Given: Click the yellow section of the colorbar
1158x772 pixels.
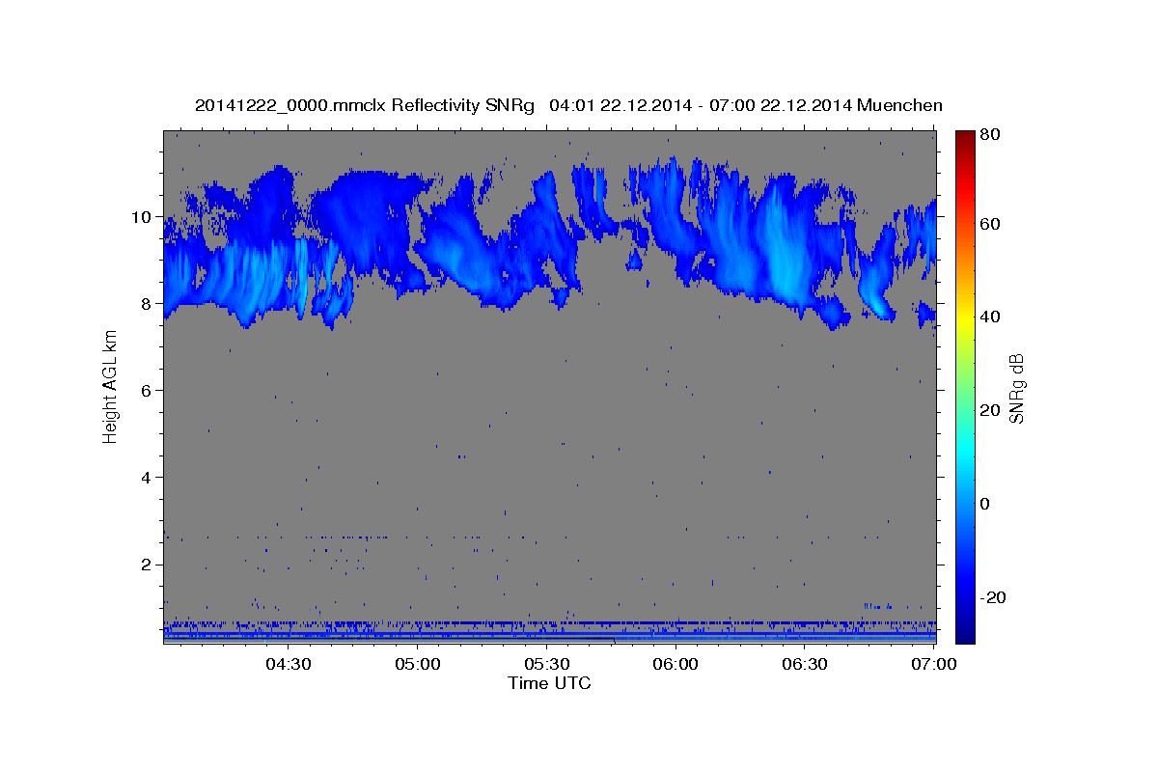Looking at the screenshot, I should [x=965, y=318].
